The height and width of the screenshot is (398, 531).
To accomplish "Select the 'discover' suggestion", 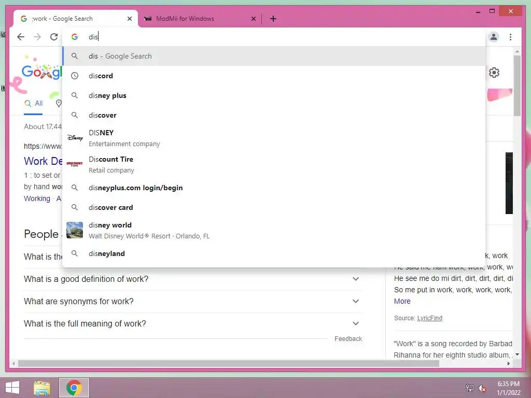I will (274, 115).
